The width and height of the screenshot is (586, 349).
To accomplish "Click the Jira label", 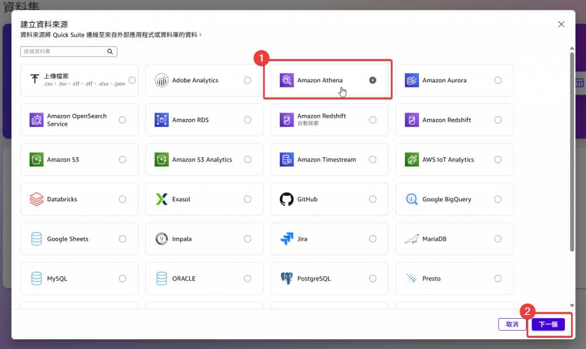I will pyautogui.click(x=302, y=239).
